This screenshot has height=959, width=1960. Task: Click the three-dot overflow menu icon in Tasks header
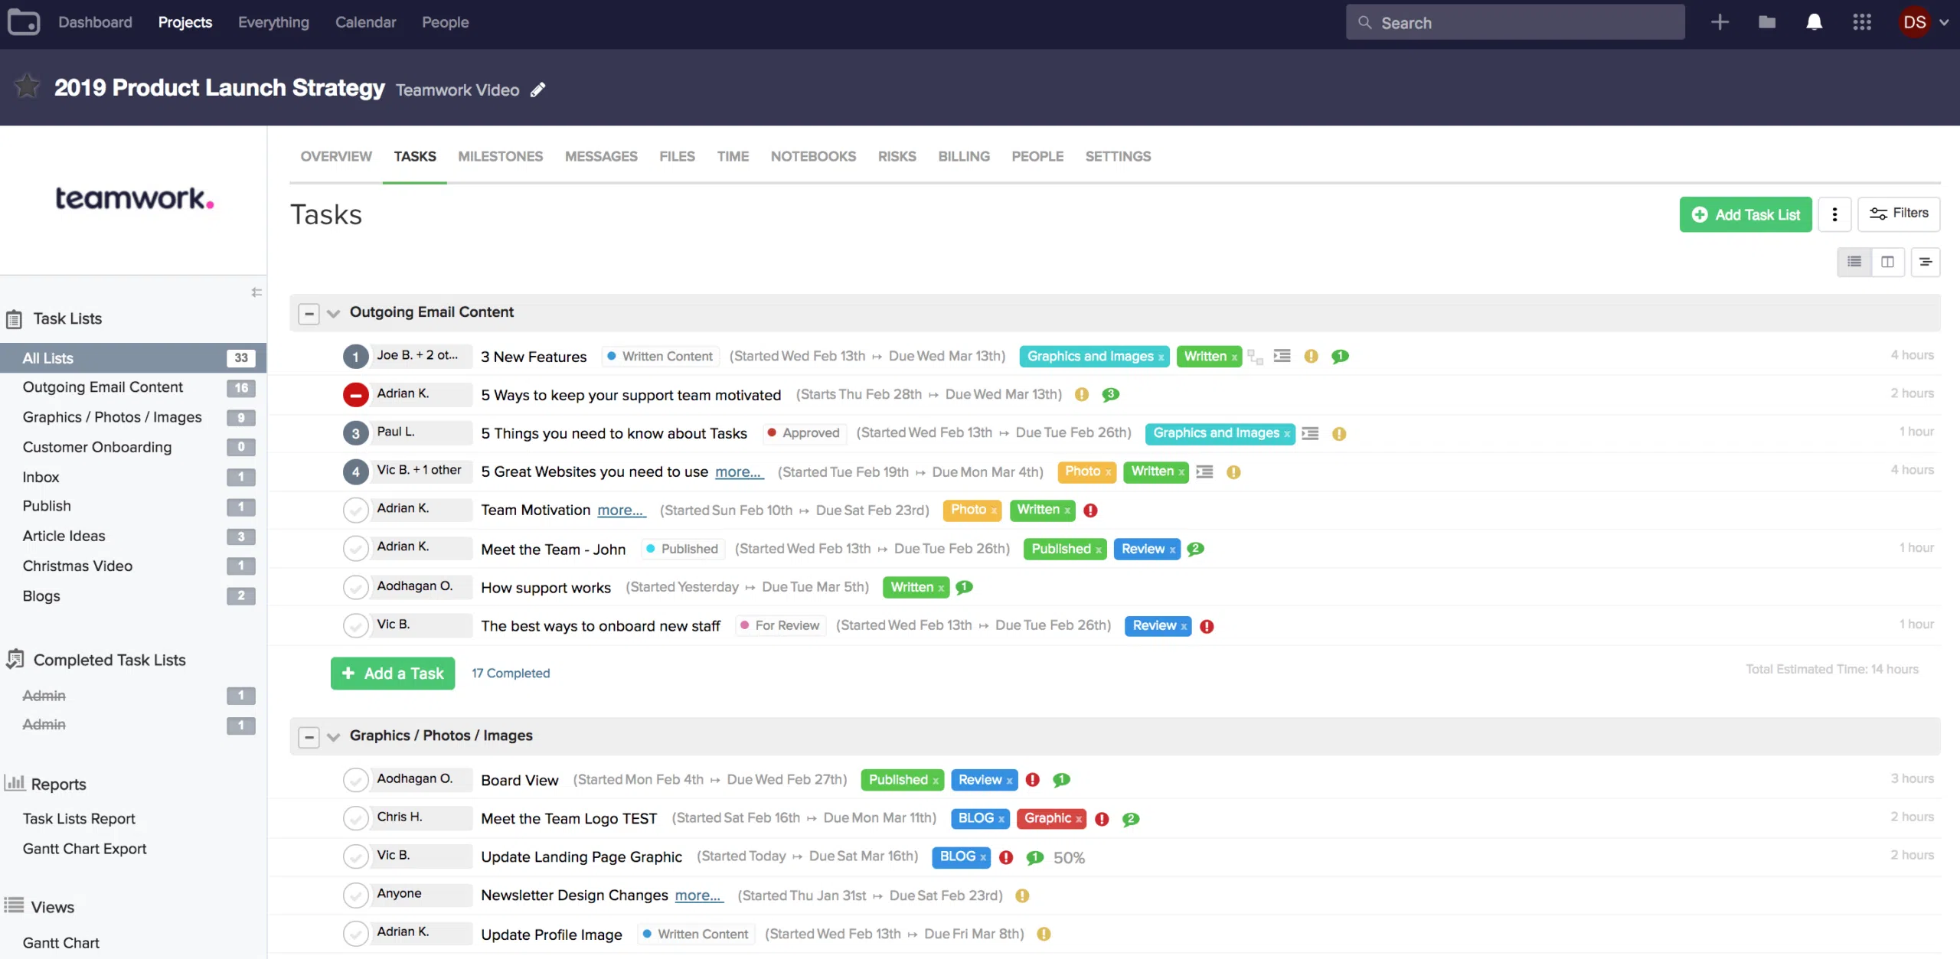[x=1835, y=215]
